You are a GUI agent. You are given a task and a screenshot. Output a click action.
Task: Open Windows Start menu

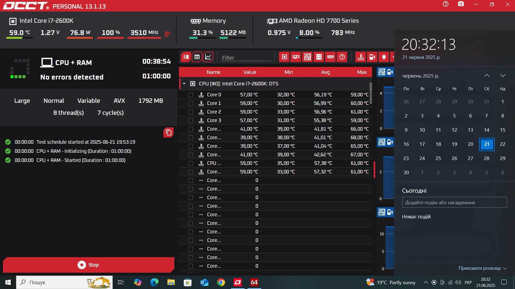point(8,282)
